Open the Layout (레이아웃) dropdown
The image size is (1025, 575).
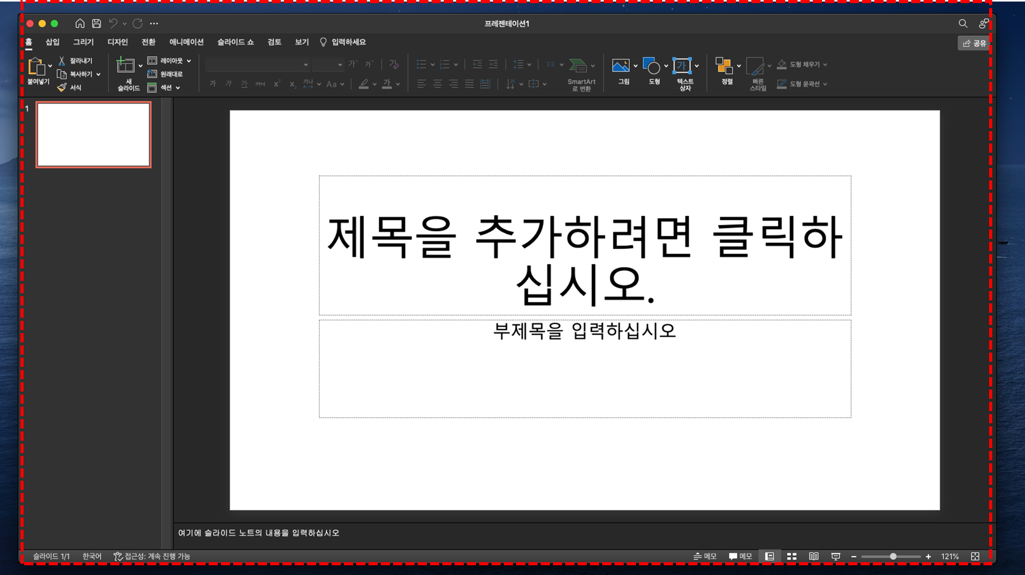169,60
